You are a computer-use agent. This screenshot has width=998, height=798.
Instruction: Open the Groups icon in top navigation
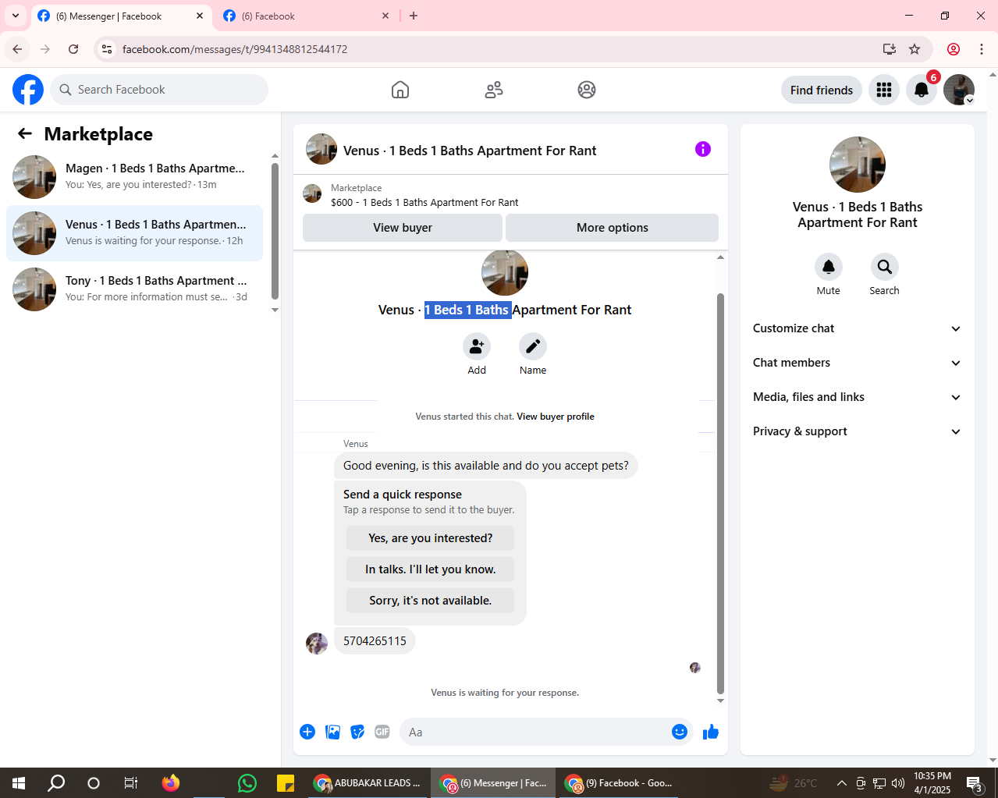[x=587, y=90]
